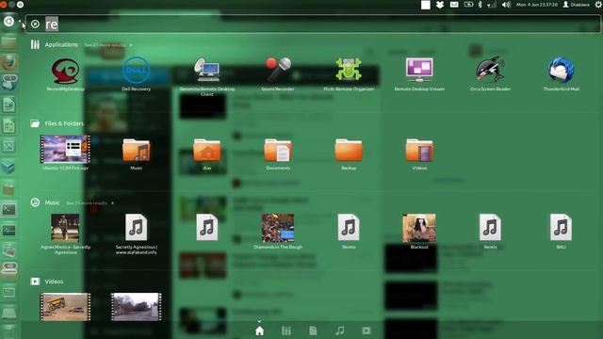Open the first video thumbnail with truck
This screenshot has width=603, height=339.
(65, 307)
